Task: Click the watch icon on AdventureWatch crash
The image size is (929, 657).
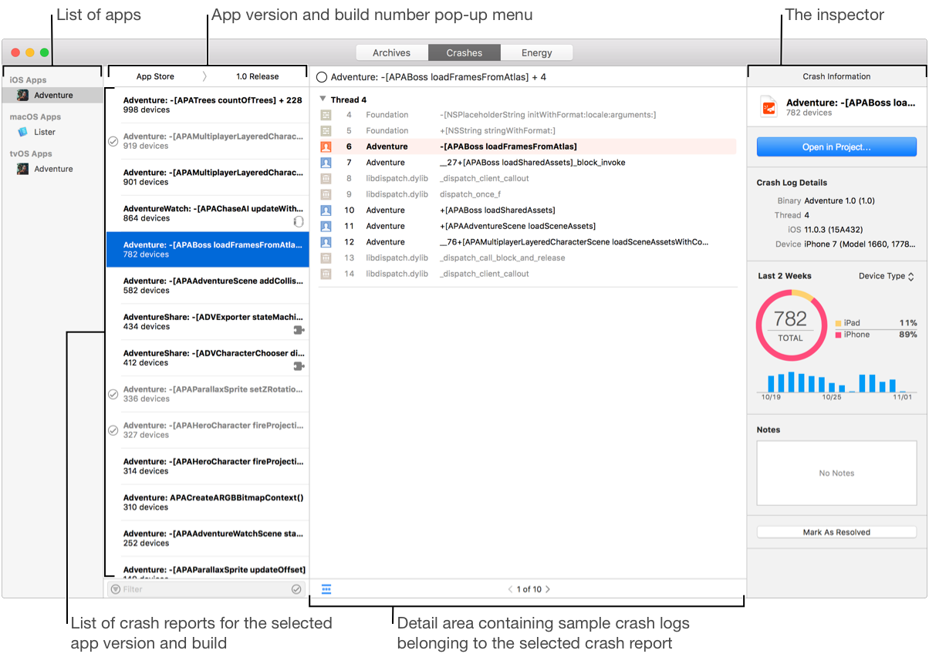Action: (x=299, y=221)
